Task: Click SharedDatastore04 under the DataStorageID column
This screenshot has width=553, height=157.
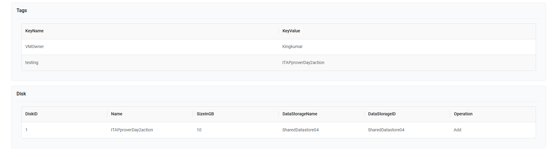Action: tap(386, 130)
